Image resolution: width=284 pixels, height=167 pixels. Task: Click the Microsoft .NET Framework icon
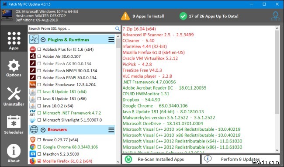[33, 113]
